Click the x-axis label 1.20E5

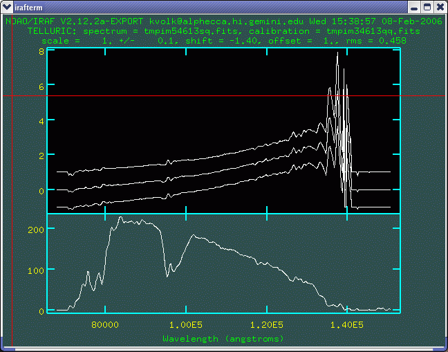267,325
